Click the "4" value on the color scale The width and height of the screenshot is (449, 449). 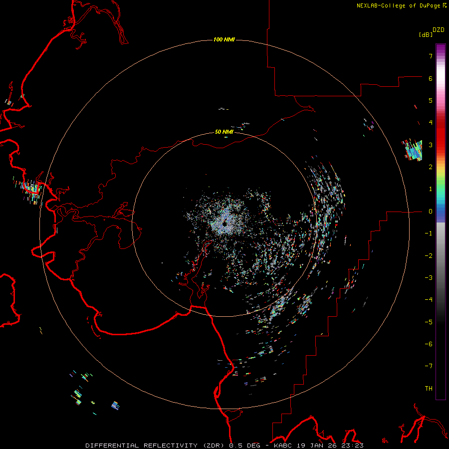coord(431,123)
